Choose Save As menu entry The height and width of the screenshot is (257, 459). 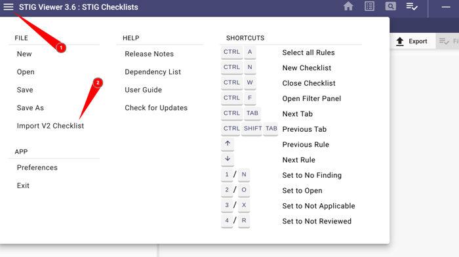point(30,108)
